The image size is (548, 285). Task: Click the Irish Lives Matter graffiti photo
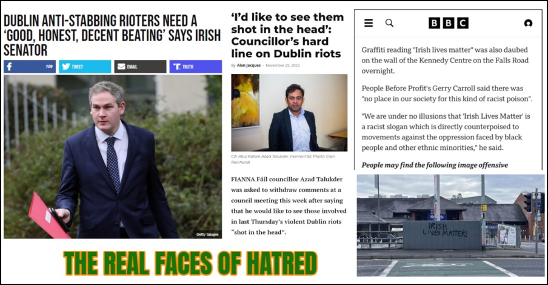point(450,226)
